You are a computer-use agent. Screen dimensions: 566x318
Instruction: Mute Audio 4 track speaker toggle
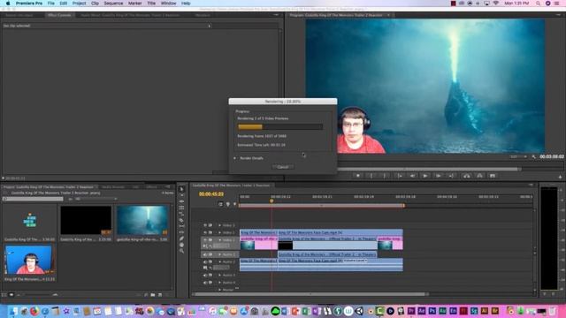[x=205, y=283]
